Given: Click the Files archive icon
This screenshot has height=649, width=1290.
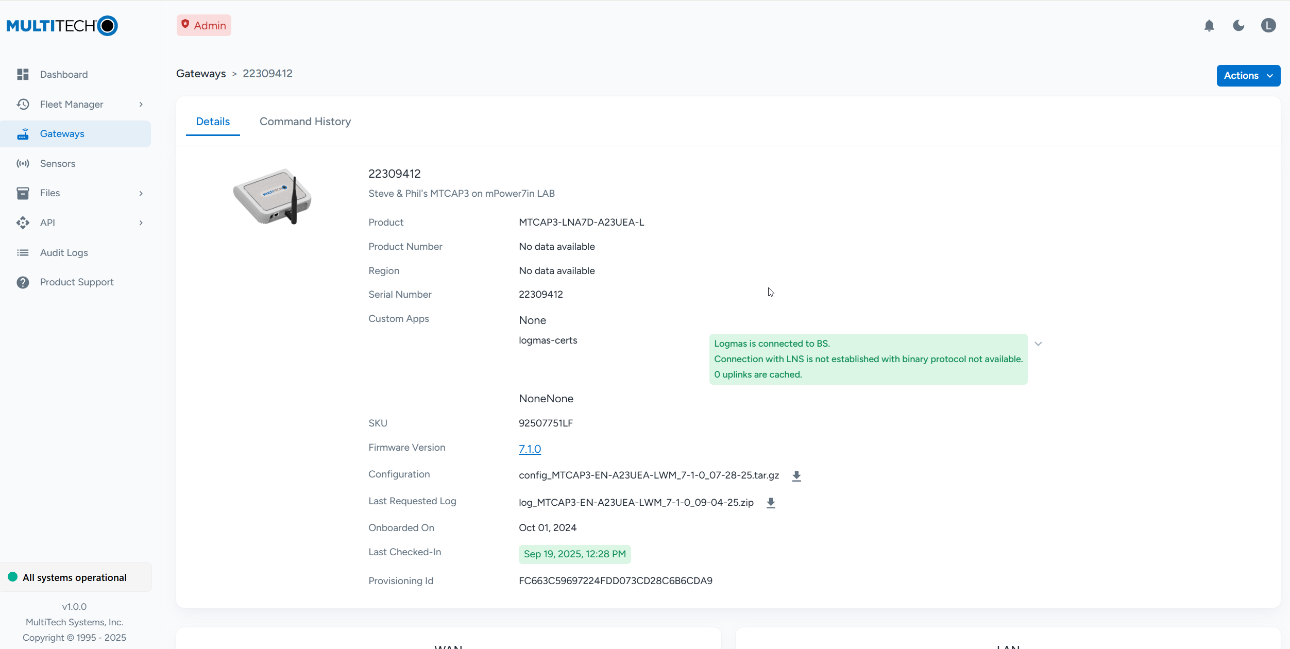Looking at the screenshot, I should pyautogui.click(x=23, y=193).
